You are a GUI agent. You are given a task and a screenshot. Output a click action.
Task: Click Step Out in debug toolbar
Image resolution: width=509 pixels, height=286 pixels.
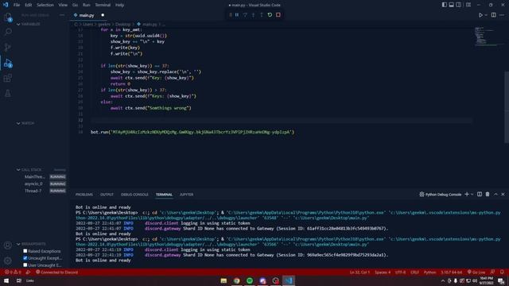(262, 15)
